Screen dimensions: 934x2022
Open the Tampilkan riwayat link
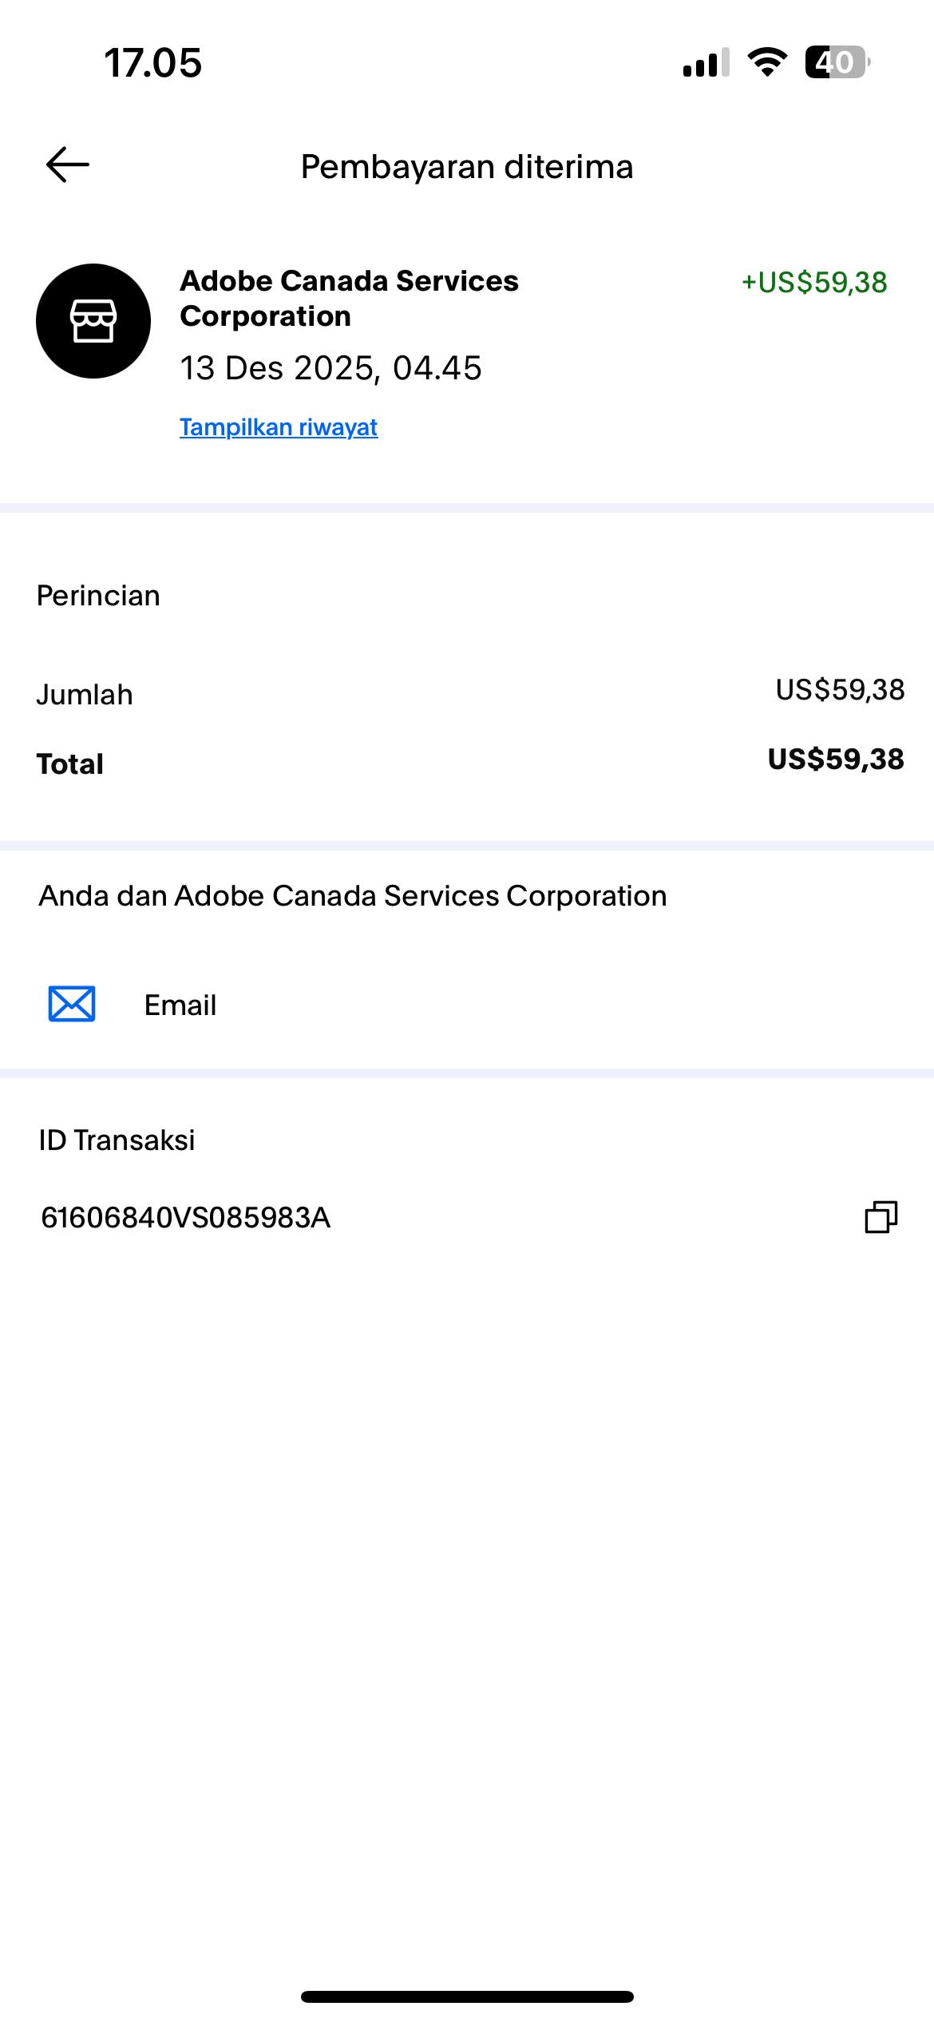tap(279, 427)
